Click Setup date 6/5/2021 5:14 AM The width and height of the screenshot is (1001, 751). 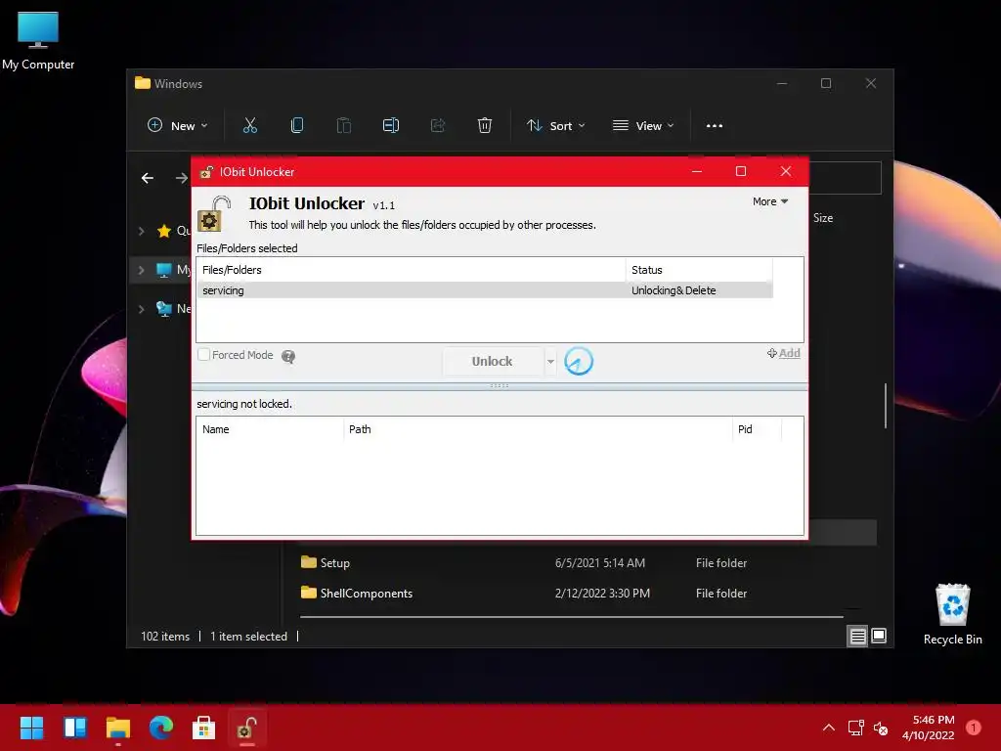click(x=600, y=562)
